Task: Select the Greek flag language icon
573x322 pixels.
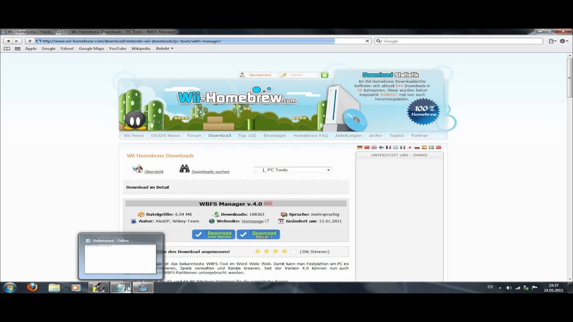Action: coord(396,147)
